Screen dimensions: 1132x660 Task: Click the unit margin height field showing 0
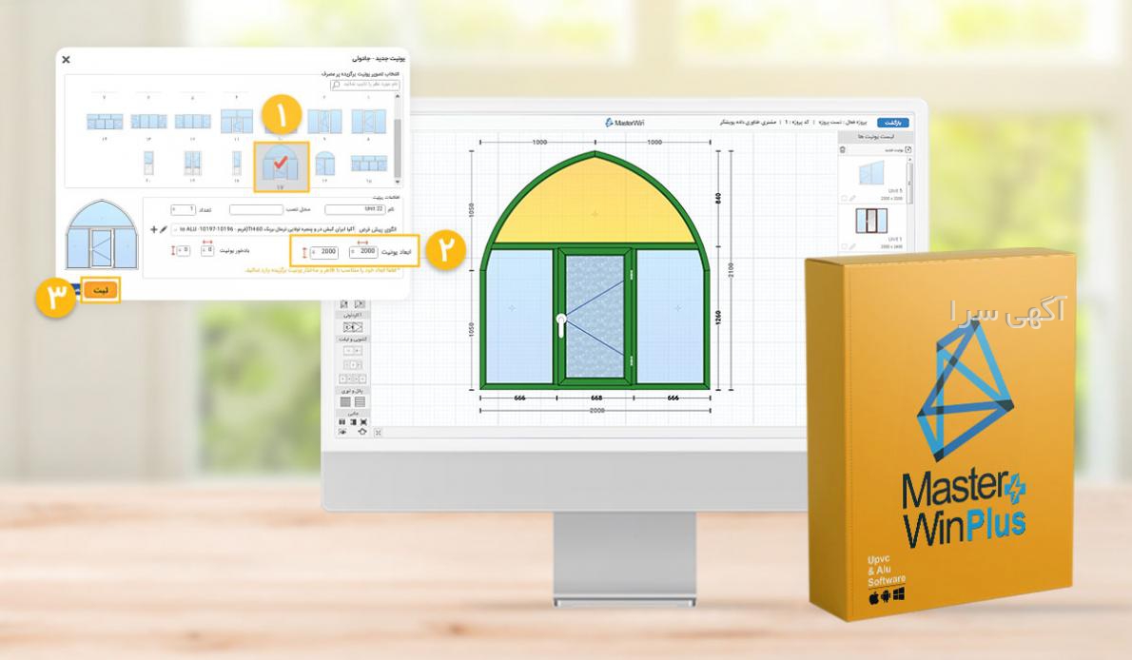click(183, 250)
